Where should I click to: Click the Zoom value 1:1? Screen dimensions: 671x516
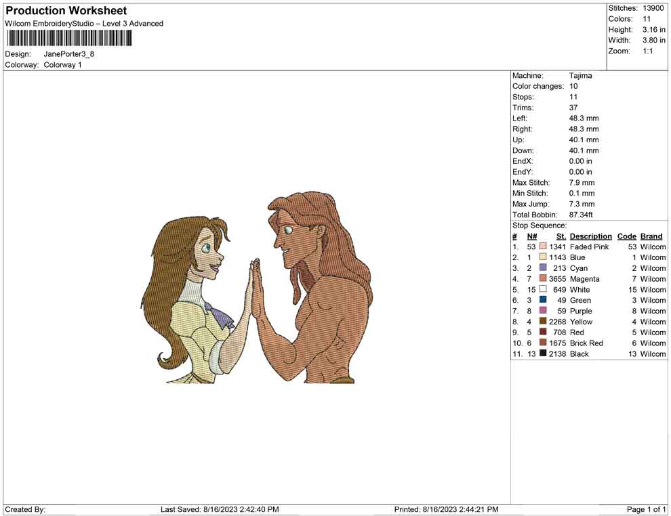pyautogui.click(x=647, y=51)
